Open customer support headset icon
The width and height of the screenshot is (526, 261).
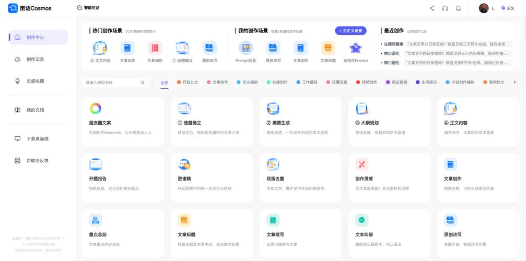coord(445,8)
